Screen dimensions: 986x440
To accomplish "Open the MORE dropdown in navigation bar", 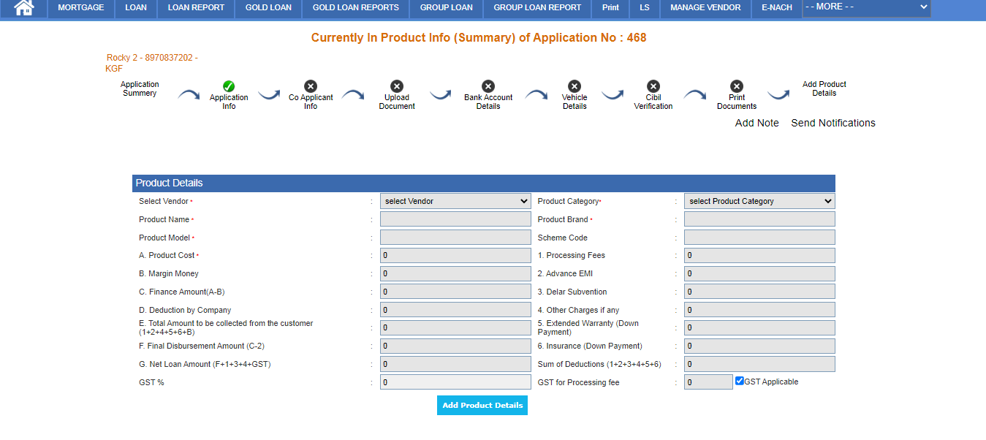I will pyautogui.click(x=866, y=7).
